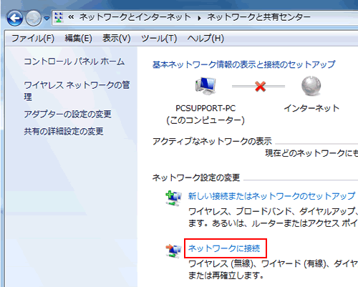
Task: Click the red X connection error icon
Action: click(x=260, y=86)
